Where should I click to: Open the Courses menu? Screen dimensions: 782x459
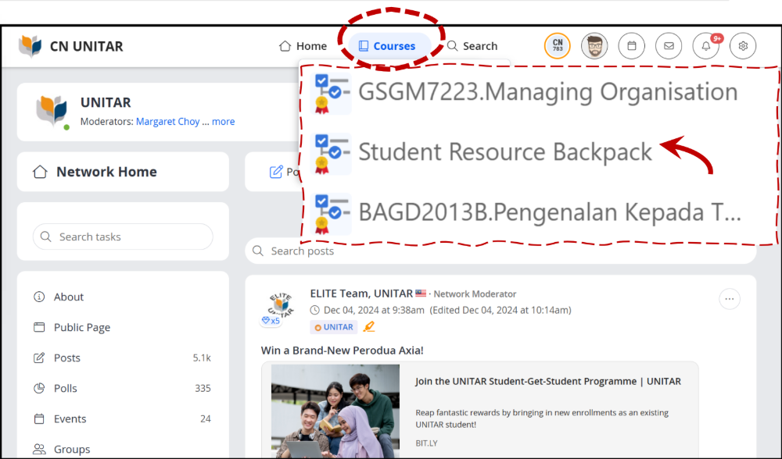[389, 46]
